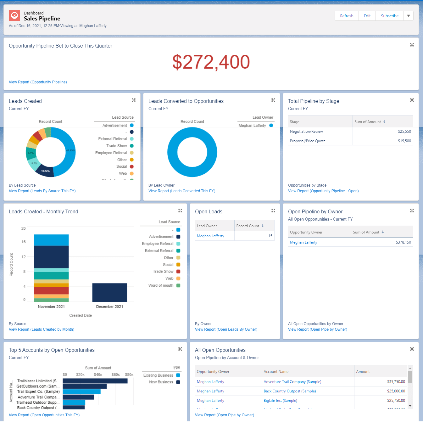Viewport: 423px width, 422px height.
Task: Click Meghan Lafferty in Open Pipeline by Owner table
Action: tap(303, 242)
